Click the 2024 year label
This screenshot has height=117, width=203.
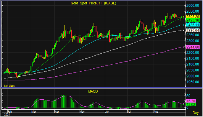click(x=7, y=115)
